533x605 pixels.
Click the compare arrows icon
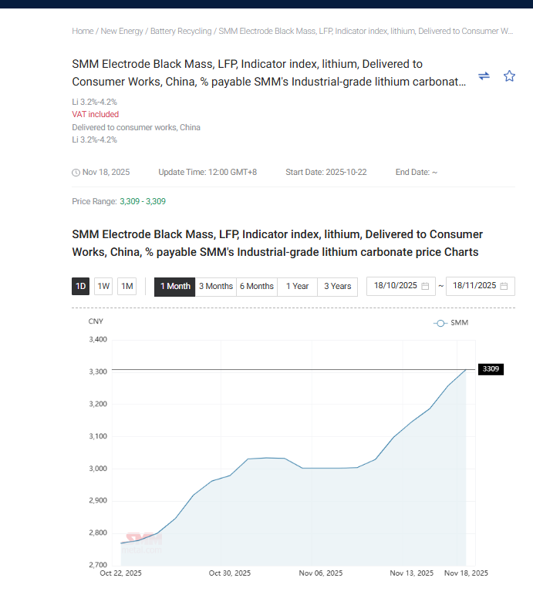484,76
